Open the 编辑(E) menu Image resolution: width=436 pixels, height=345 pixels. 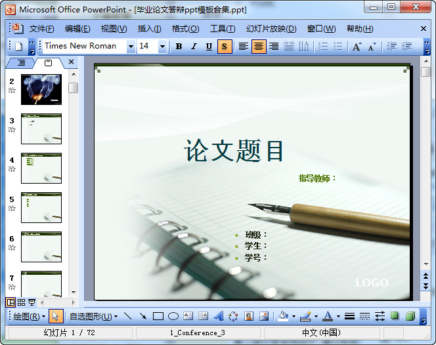77,29
